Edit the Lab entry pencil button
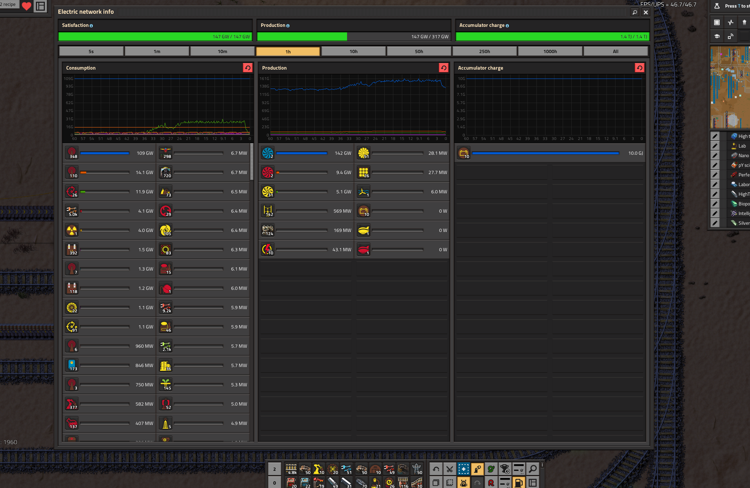 715,146
